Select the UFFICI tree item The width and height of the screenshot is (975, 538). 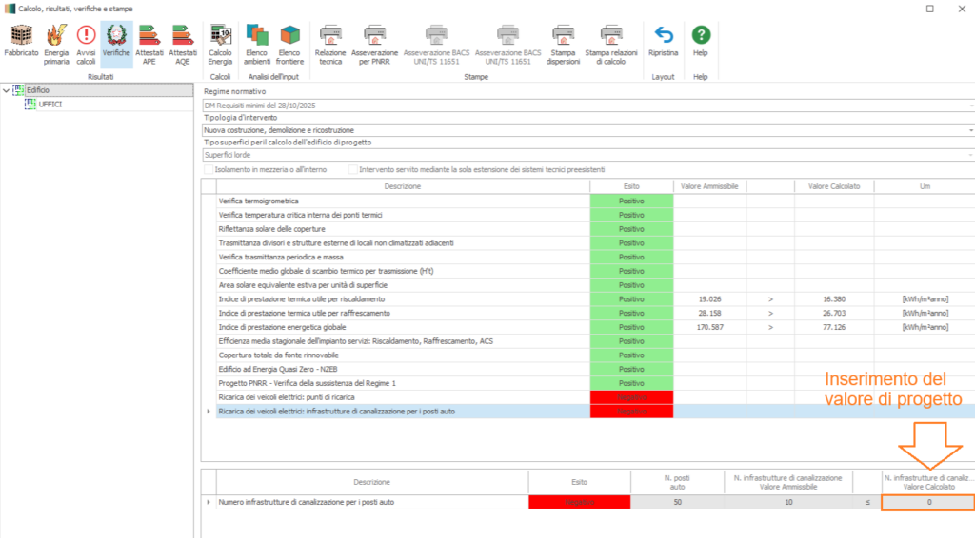50,105
